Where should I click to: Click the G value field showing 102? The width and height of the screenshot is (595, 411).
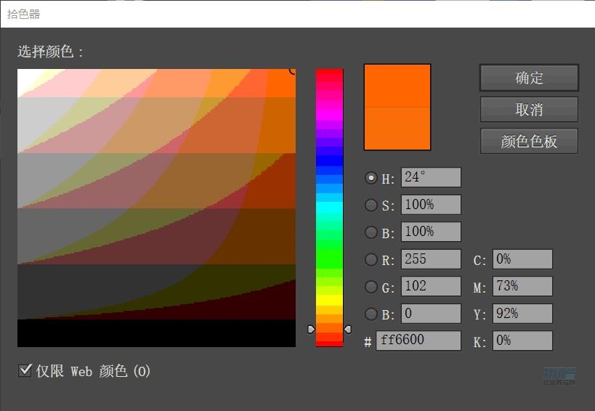pyautogui.click(x=431, y=286)
